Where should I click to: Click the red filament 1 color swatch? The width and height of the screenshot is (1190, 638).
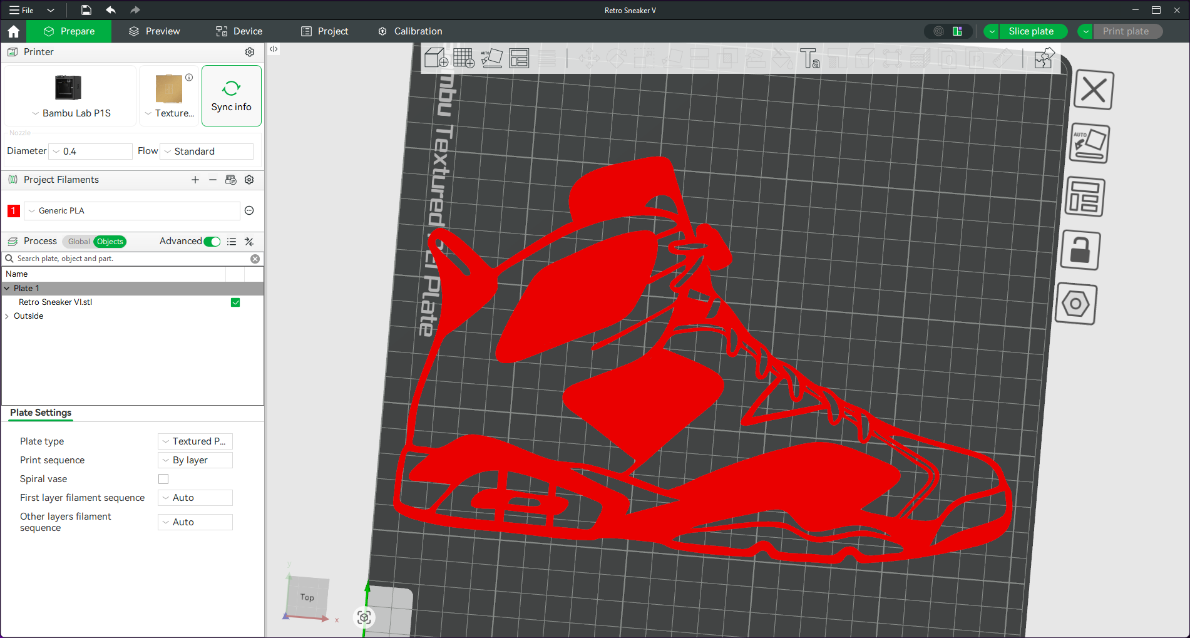point(14,211)
